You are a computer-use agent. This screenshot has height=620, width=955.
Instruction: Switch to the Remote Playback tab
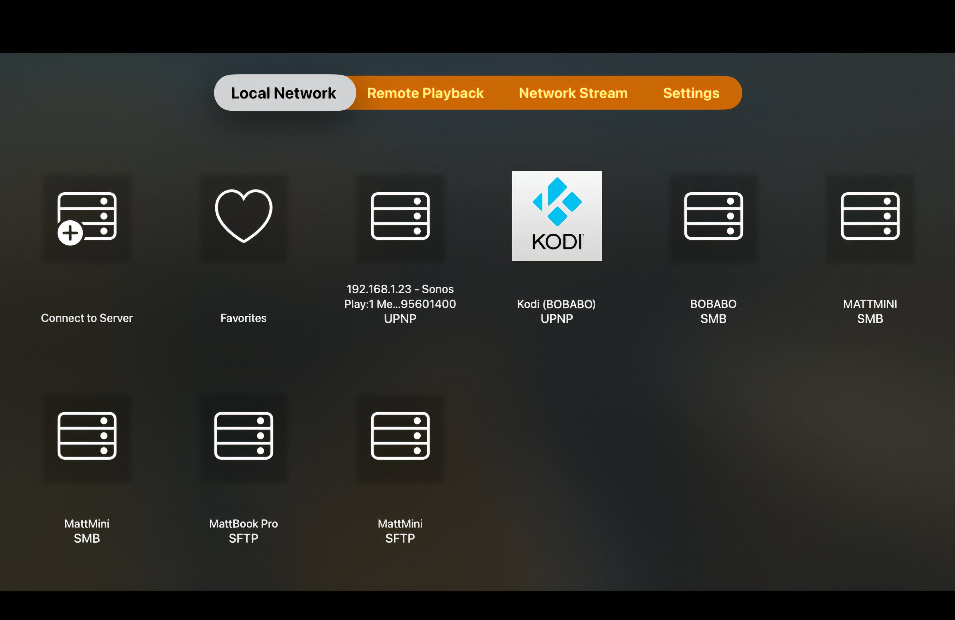click(426, 92)
